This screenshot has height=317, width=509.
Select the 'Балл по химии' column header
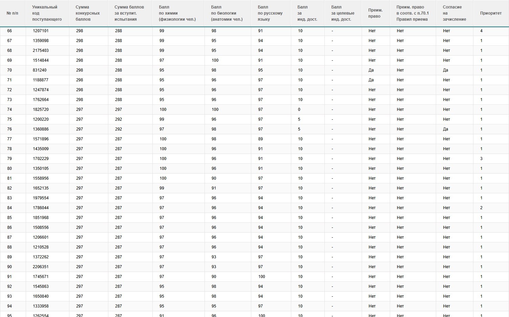tap(177, 13)
